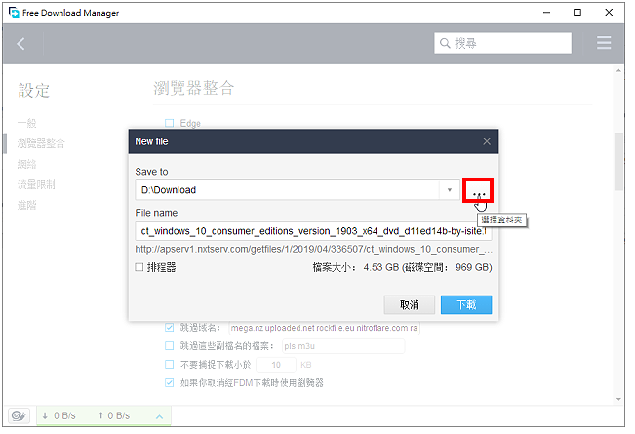Image resolution: width=635 pixels, height=434 pixels.
Task: Close the Free Download Manager window
Action: click(609, 12)
